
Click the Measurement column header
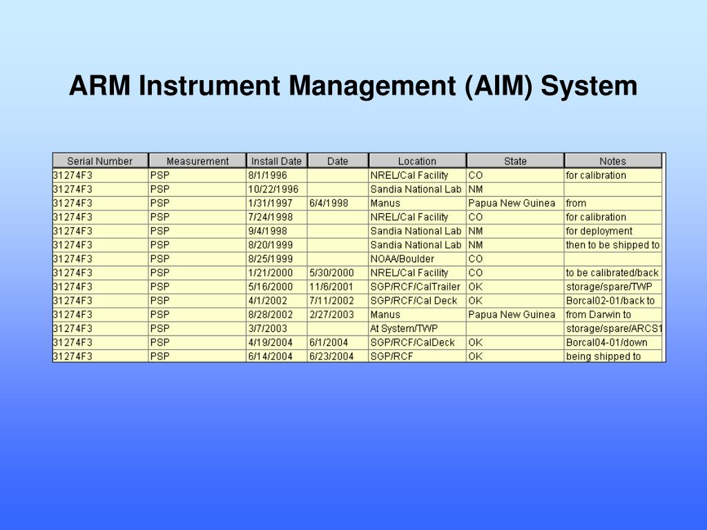pos(197,161)
